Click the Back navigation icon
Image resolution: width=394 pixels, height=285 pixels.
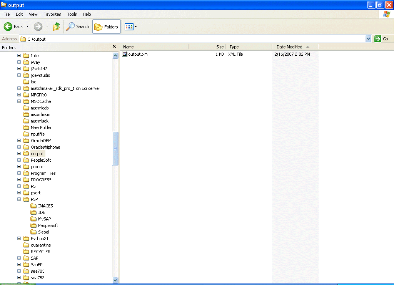[8, 27]
